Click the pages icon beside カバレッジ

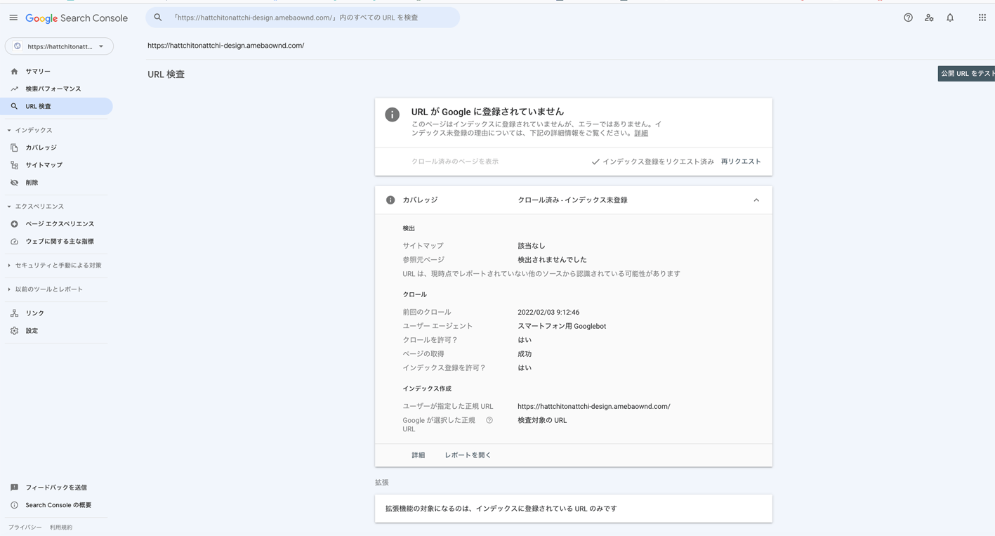tap(14, 148)
